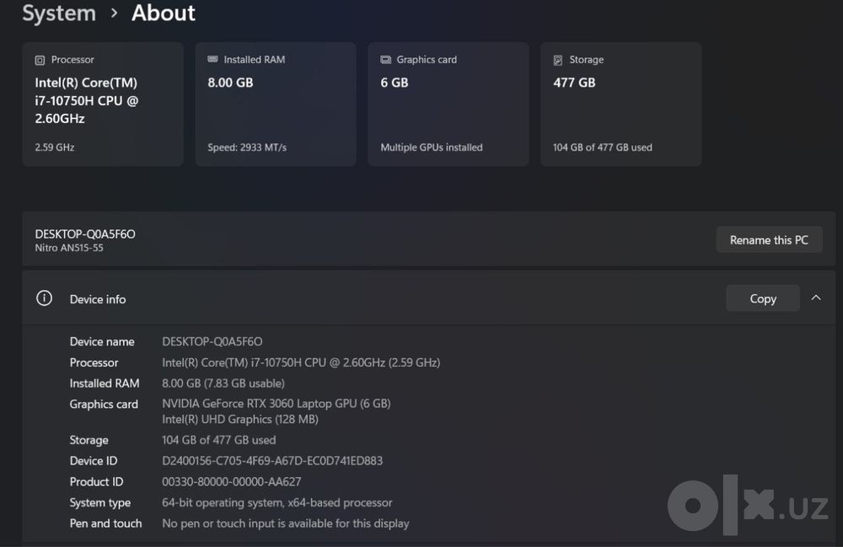Click the 8.00 GB value in RAM card

pos(230,83)
